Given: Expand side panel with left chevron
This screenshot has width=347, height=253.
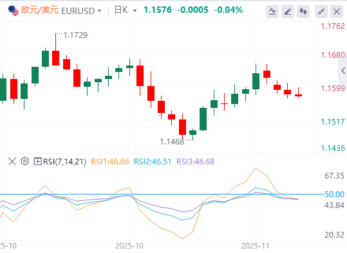Looking at the screenshot, I should click(x=343, y=71).
